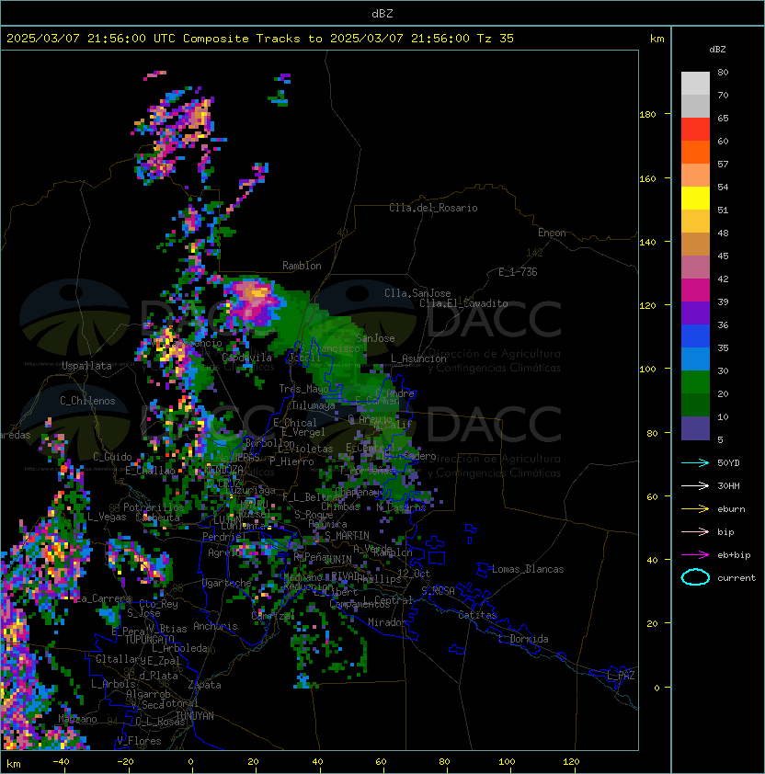
Task: Click the 'C_Guido' map label
Action: click(112, 457)
